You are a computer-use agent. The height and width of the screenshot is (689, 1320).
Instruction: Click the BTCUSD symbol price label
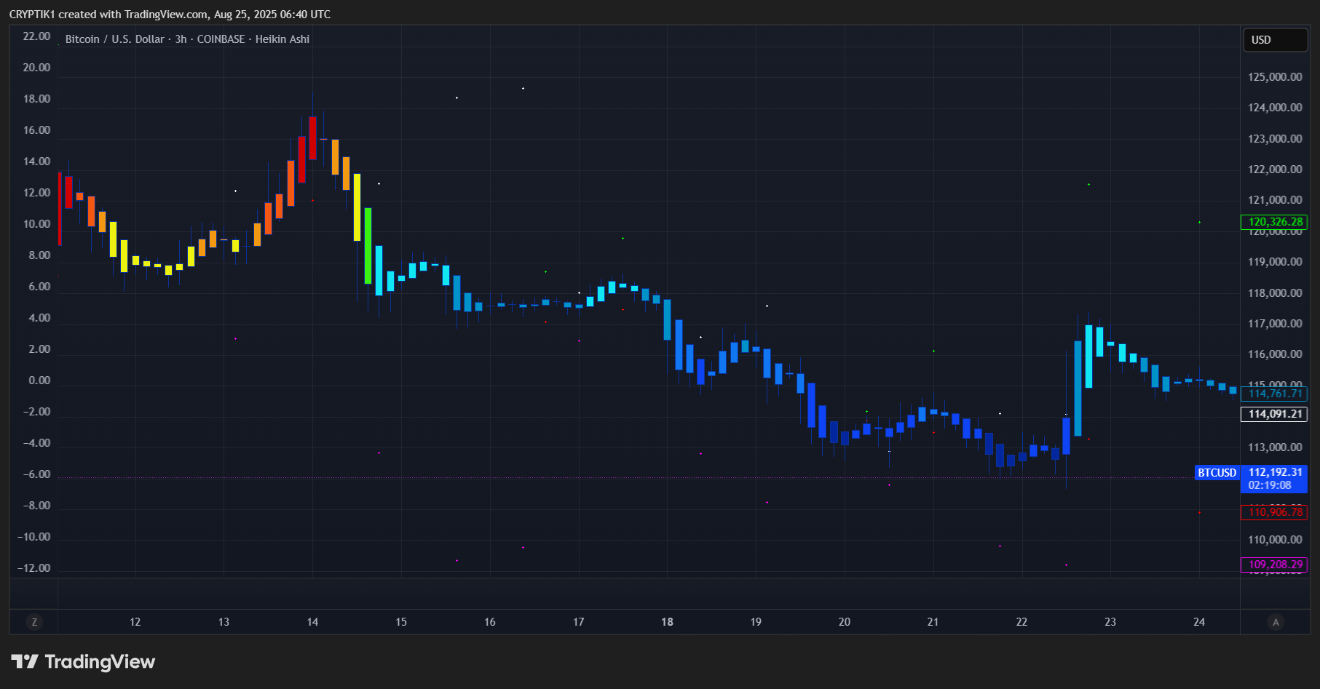click(1217, 473)
